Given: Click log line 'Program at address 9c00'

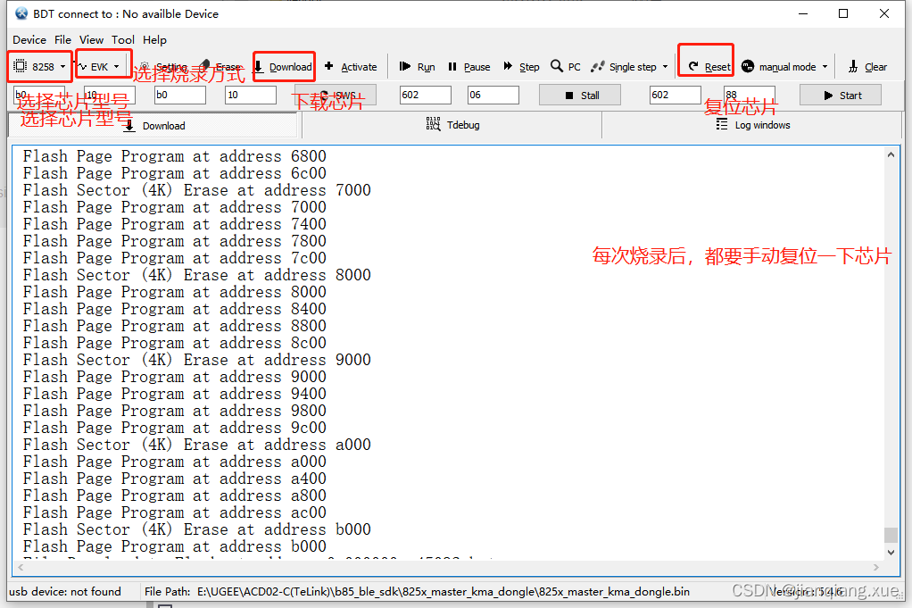Looking at the screenshot, I should coord(175,429).
